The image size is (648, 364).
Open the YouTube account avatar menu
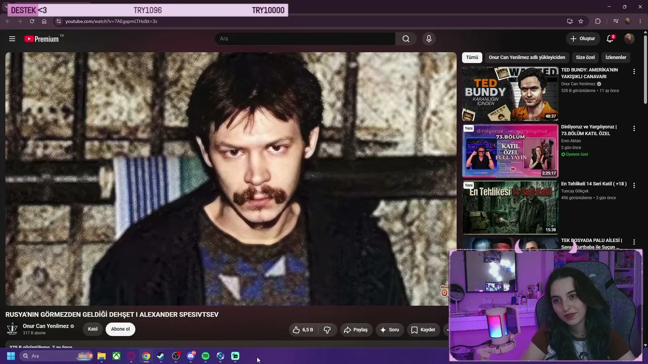coord(629,39)
